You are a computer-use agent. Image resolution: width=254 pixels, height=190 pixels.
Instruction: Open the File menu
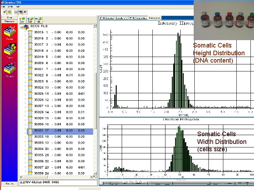coord(3,7)
